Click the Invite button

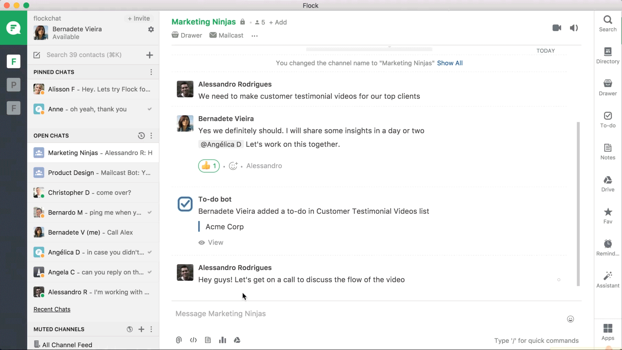click(x=138, y=19)
